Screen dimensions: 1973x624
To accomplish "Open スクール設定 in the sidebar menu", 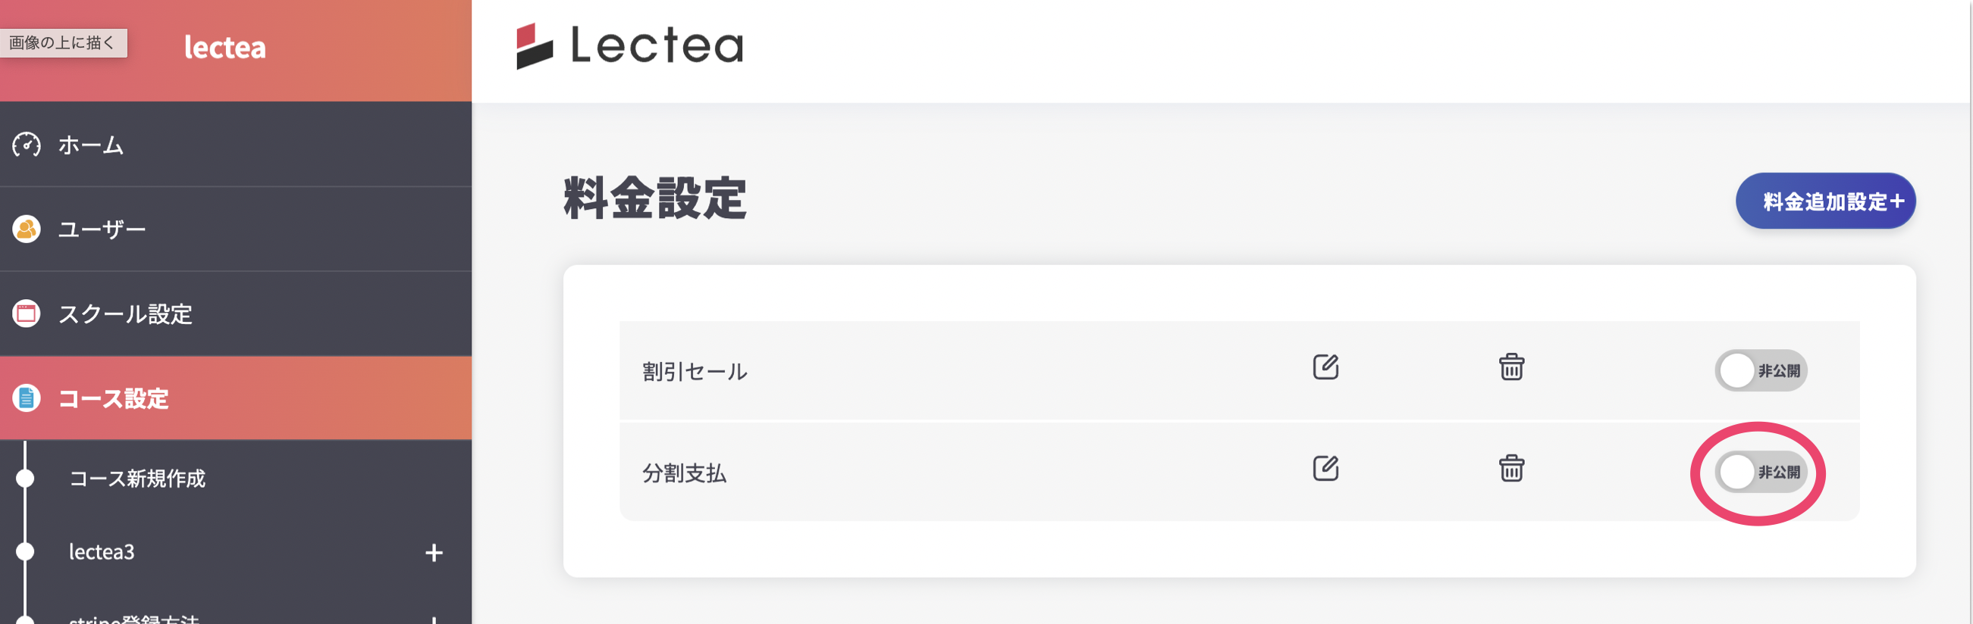I will pos(125,314).
